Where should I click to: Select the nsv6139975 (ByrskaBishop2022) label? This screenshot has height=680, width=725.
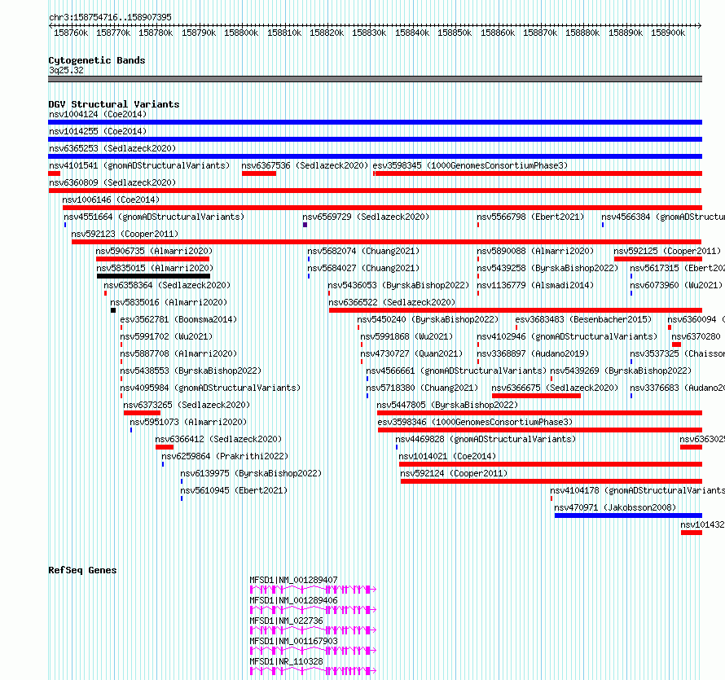click(x=251, y=473)
